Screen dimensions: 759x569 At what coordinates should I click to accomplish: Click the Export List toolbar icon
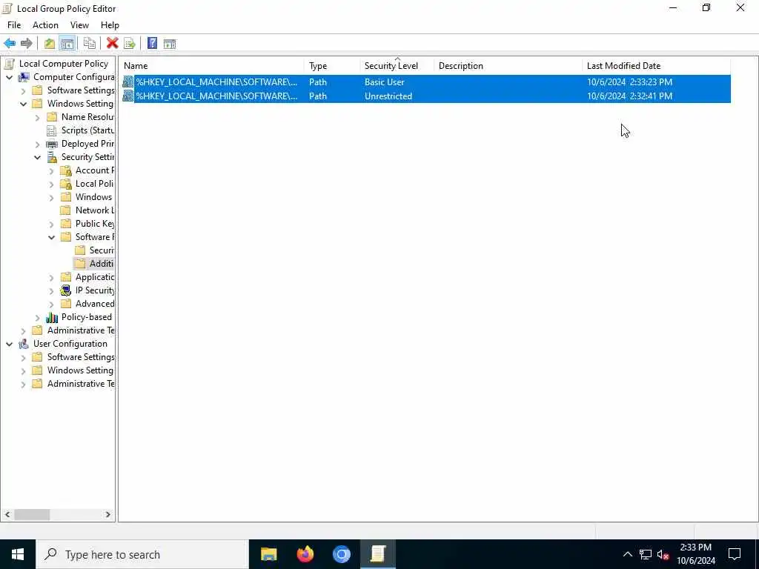point(129,44)
